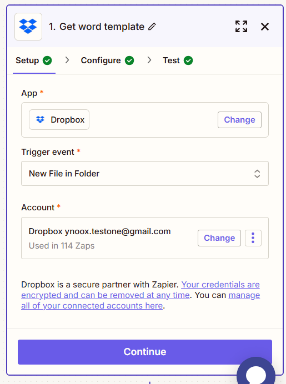Viewport: 286px width, 384px height.
Task: Switch to the Test tab
Action: (178, 60)
